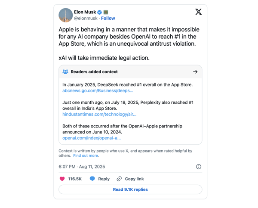Open the openai.com index link
This screenshot has height=208, width=258.
click(x=92, y=138)
